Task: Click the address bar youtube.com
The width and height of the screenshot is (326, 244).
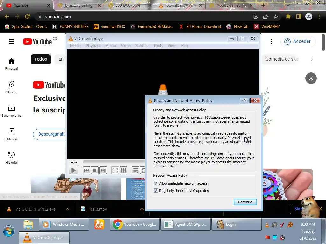Action: 144,17
